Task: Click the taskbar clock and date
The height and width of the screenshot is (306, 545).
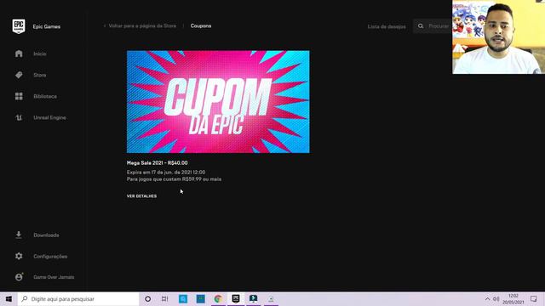Action: click(513, 298)
